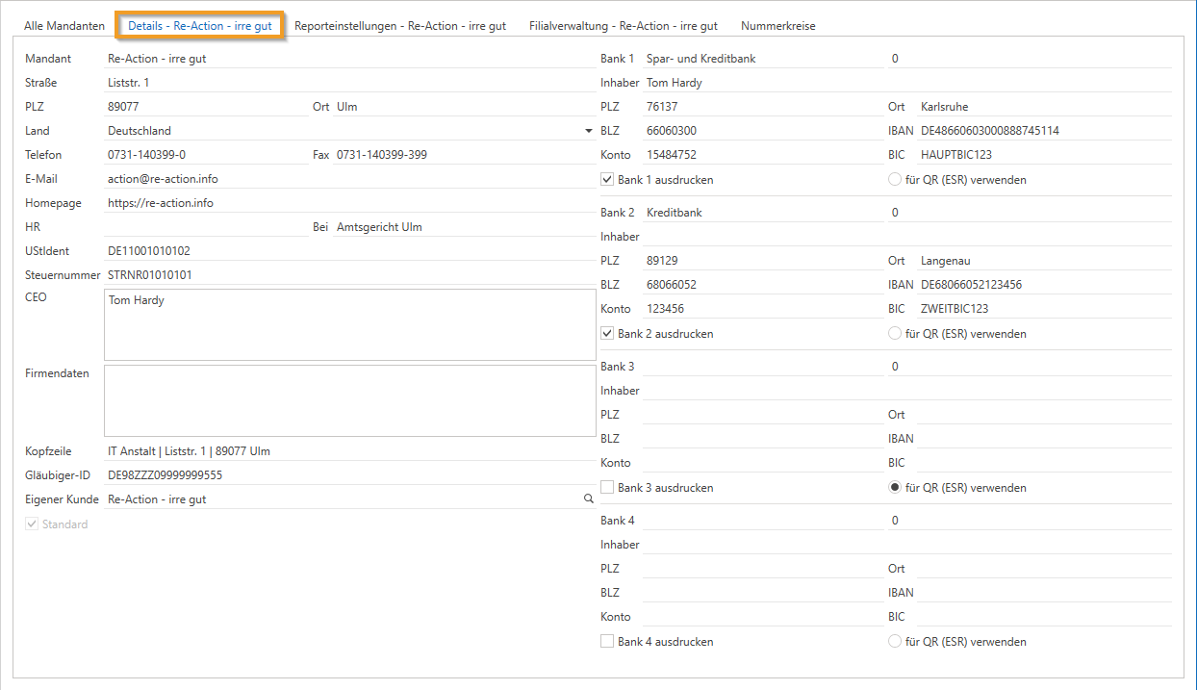The height and width of the screenshot is (690, 1197).
Task: Toggle the Bank 2 ausdrucken checkbox
Action: pyautogui.click(x=607, y=334)
